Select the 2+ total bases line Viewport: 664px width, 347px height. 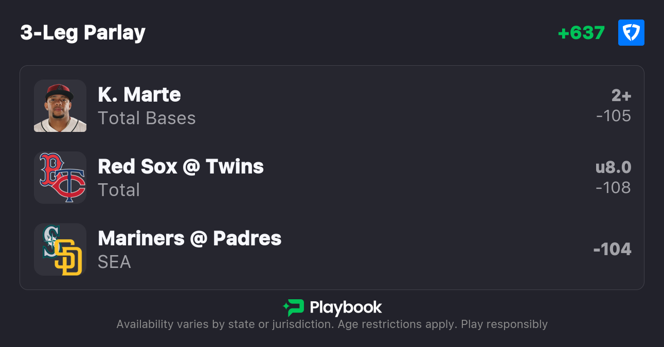(621, 95)
